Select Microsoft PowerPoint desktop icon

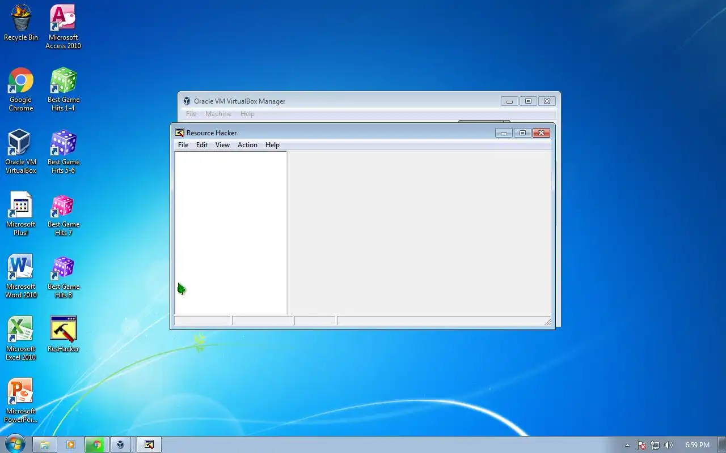pos(21,400)
